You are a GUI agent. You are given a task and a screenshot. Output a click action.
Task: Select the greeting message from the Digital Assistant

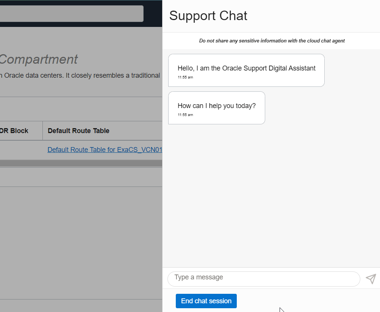(246, 68)
